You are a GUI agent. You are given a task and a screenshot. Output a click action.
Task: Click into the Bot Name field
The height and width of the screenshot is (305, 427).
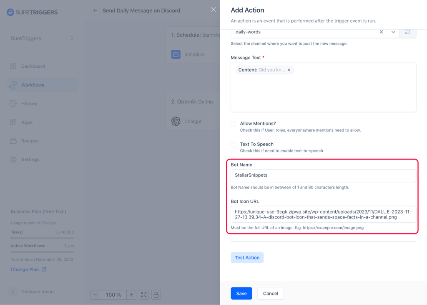(x=323, y=175)
